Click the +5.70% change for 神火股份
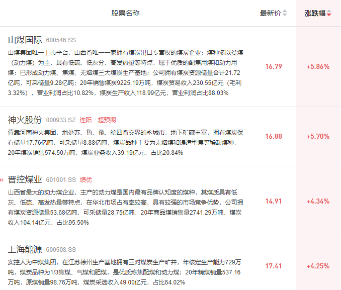 [318, 136]
